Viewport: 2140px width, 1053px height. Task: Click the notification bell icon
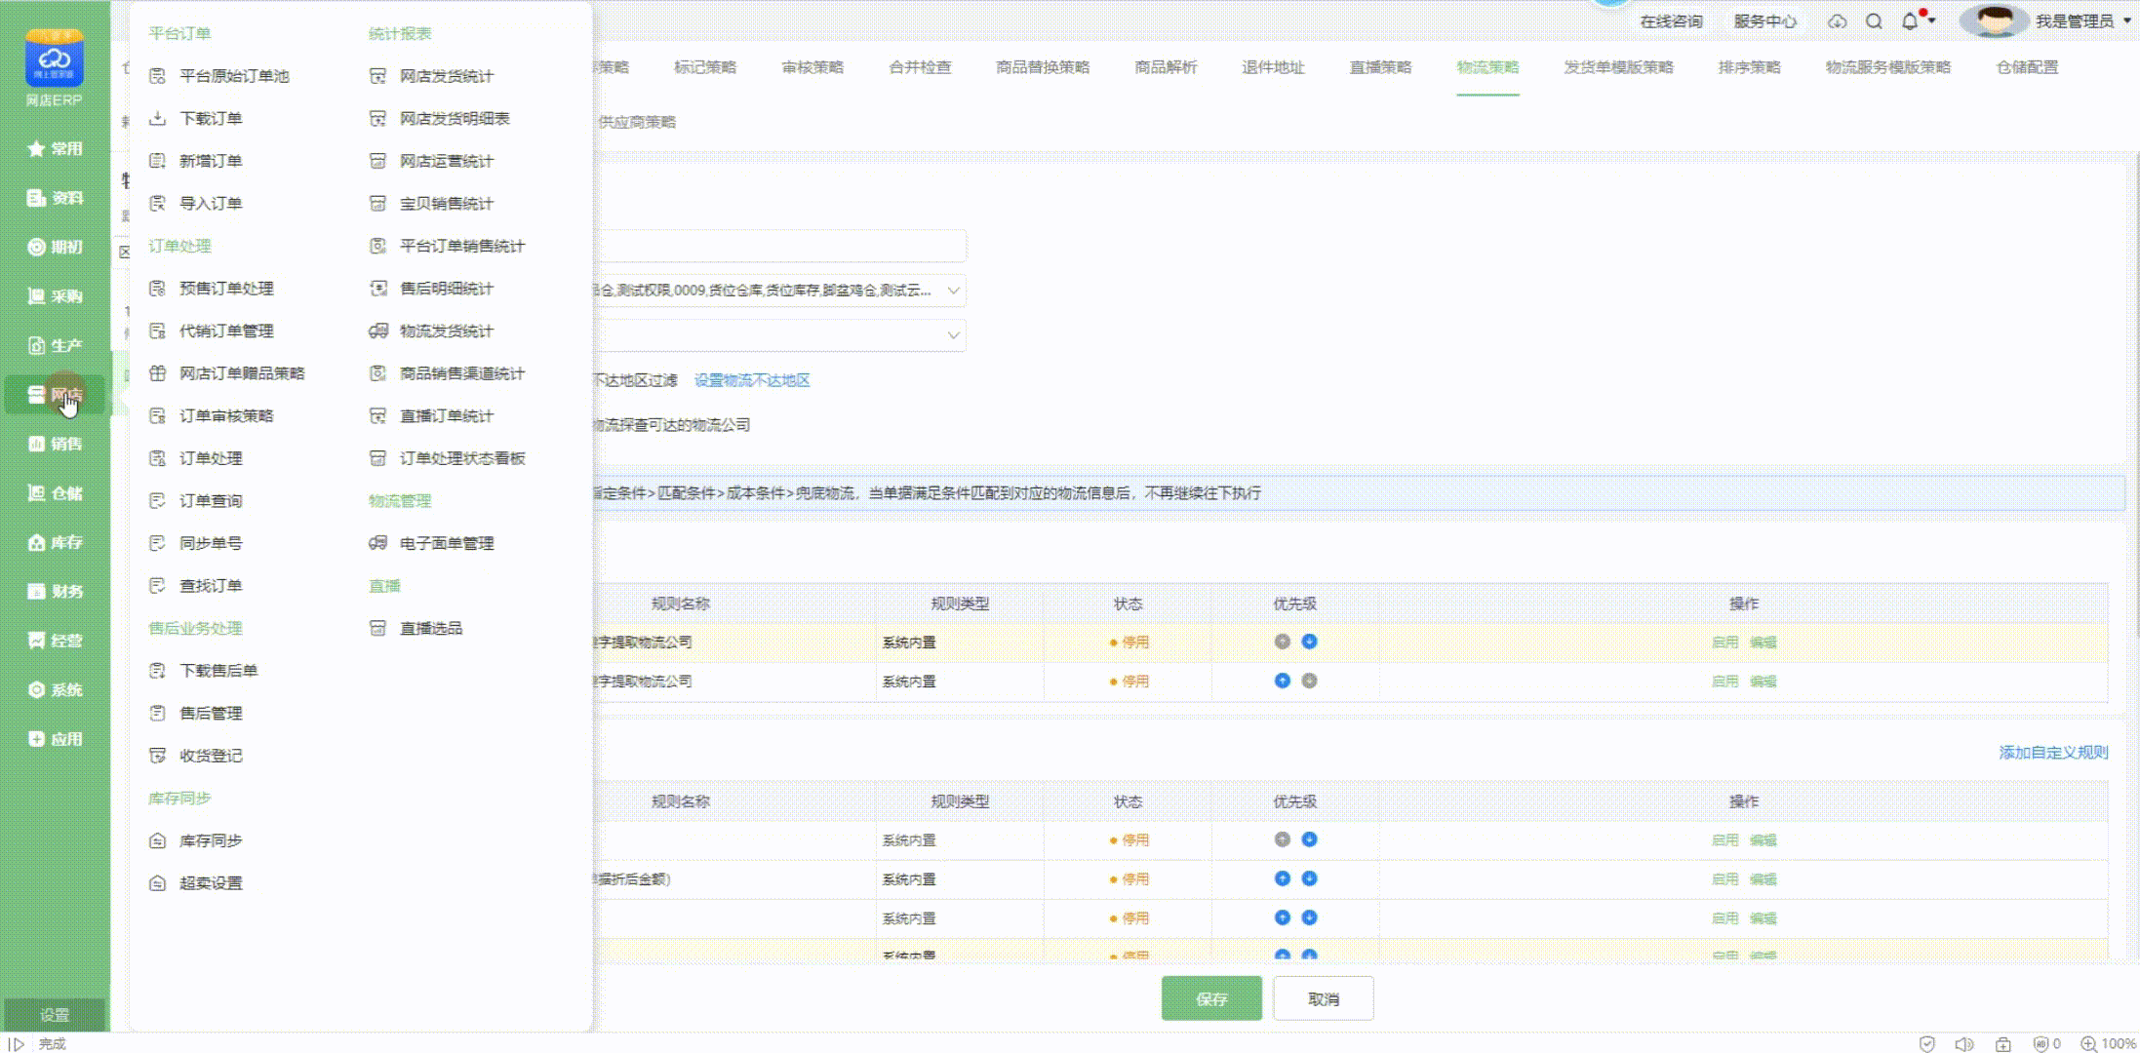1909,21
